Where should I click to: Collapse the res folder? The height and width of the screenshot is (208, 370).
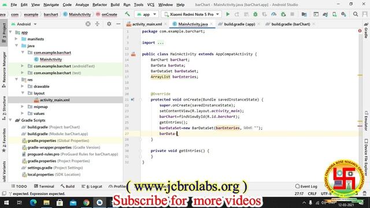(x=17, y=80)
